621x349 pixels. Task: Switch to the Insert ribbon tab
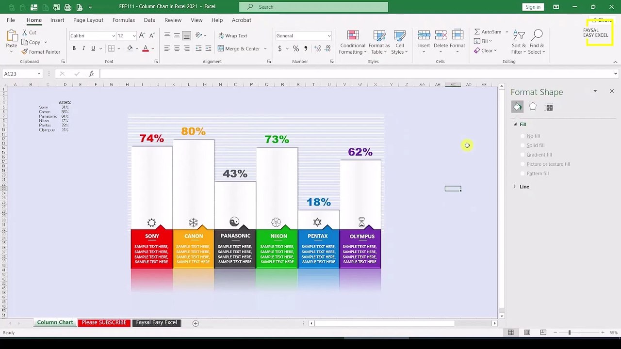57,20
